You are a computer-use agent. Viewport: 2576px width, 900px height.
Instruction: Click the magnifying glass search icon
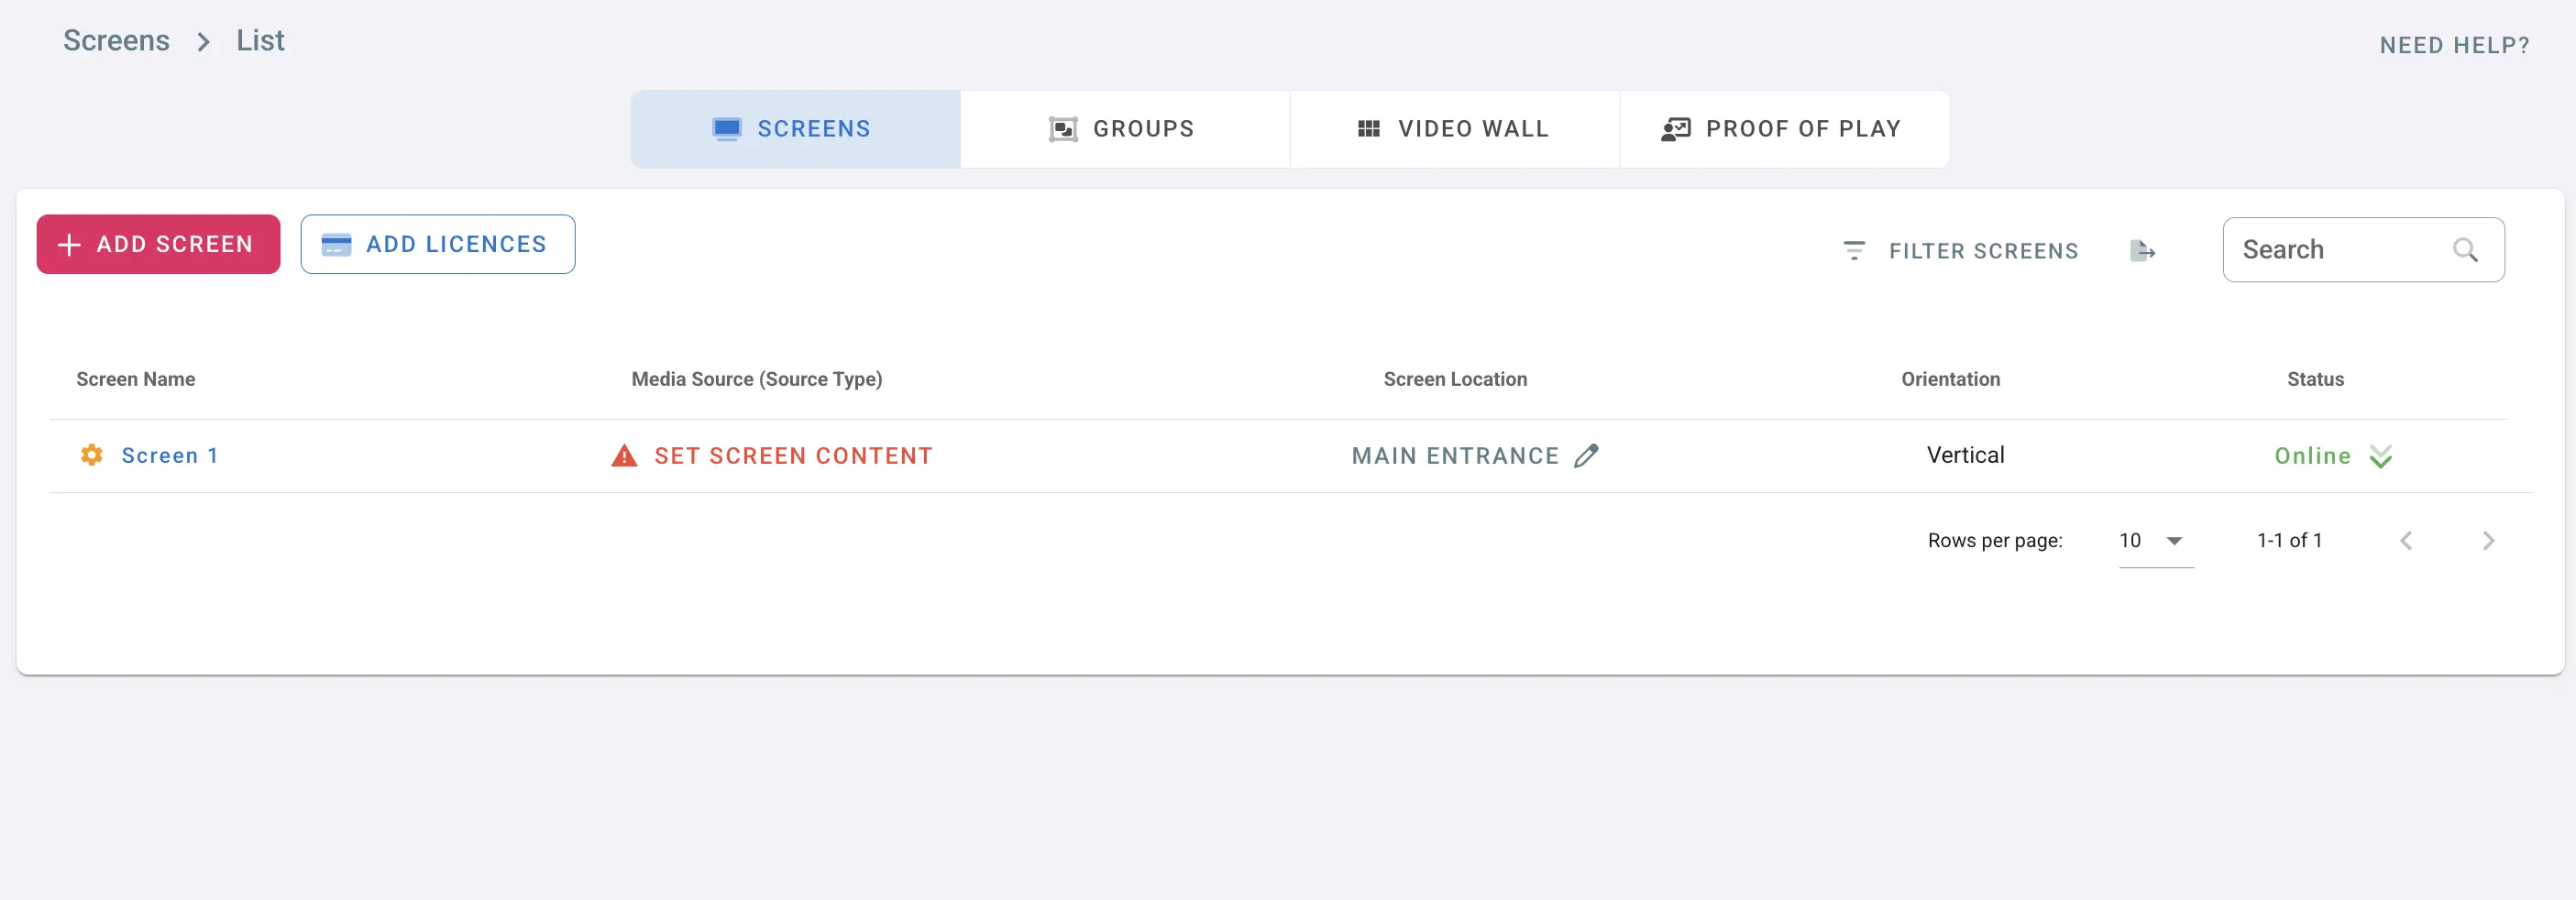pyautogui.click(x=2465, y=250)
